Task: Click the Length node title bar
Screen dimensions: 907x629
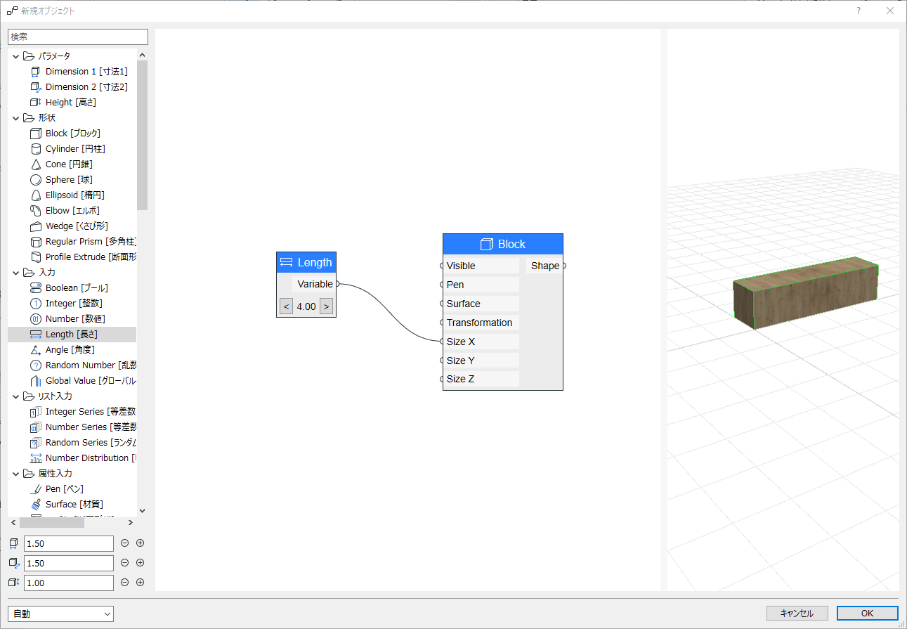Action: tap(306, 263)
